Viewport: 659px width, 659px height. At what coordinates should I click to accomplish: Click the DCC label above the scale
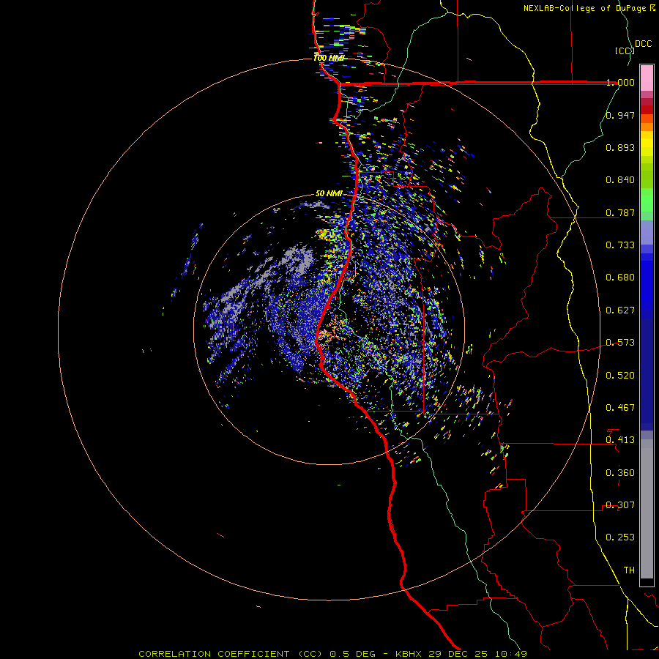(644, 44)
